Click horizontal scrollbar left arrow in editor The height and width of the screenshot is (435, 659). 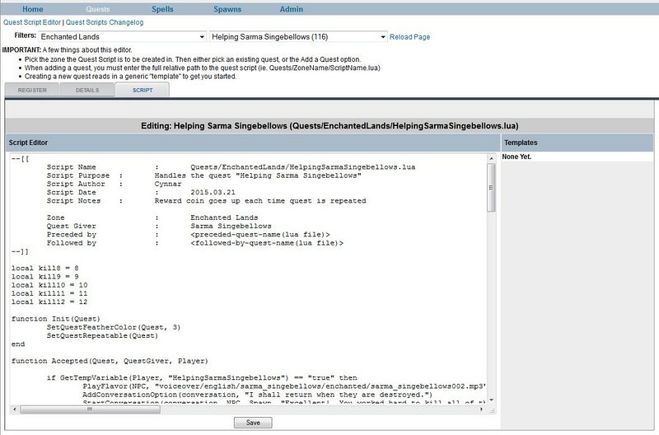(x=15, y=409)
